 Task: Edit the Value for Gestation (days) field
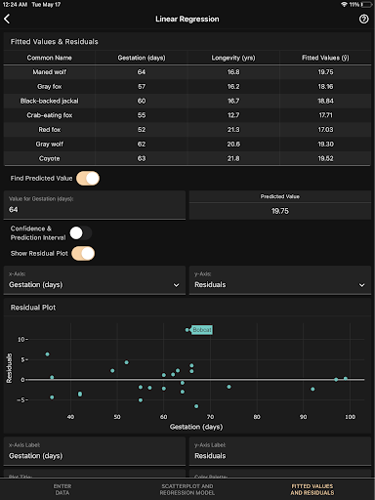(x=95, y=205)
